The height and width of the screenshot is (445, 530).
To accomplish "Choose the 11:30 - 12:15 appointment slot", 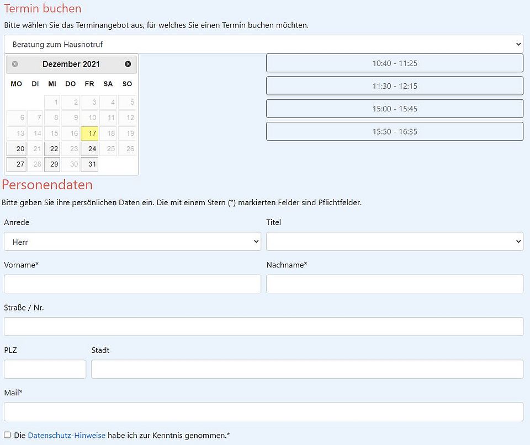I will [395, 86].
